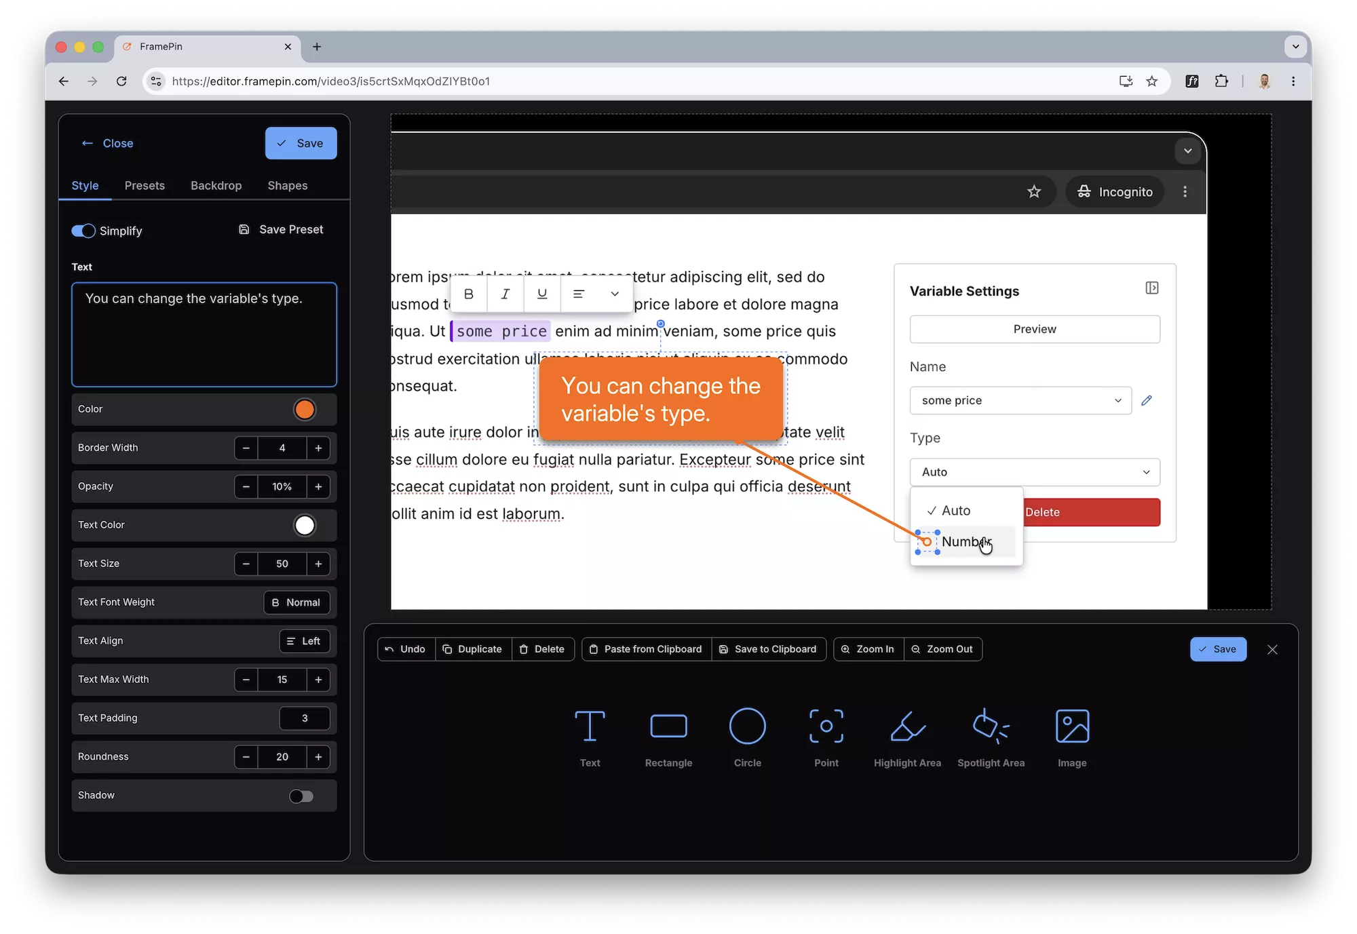This screenshot has height=934, width=1357.
Task: Select the Spotlight Area tool
Action: 991,738
